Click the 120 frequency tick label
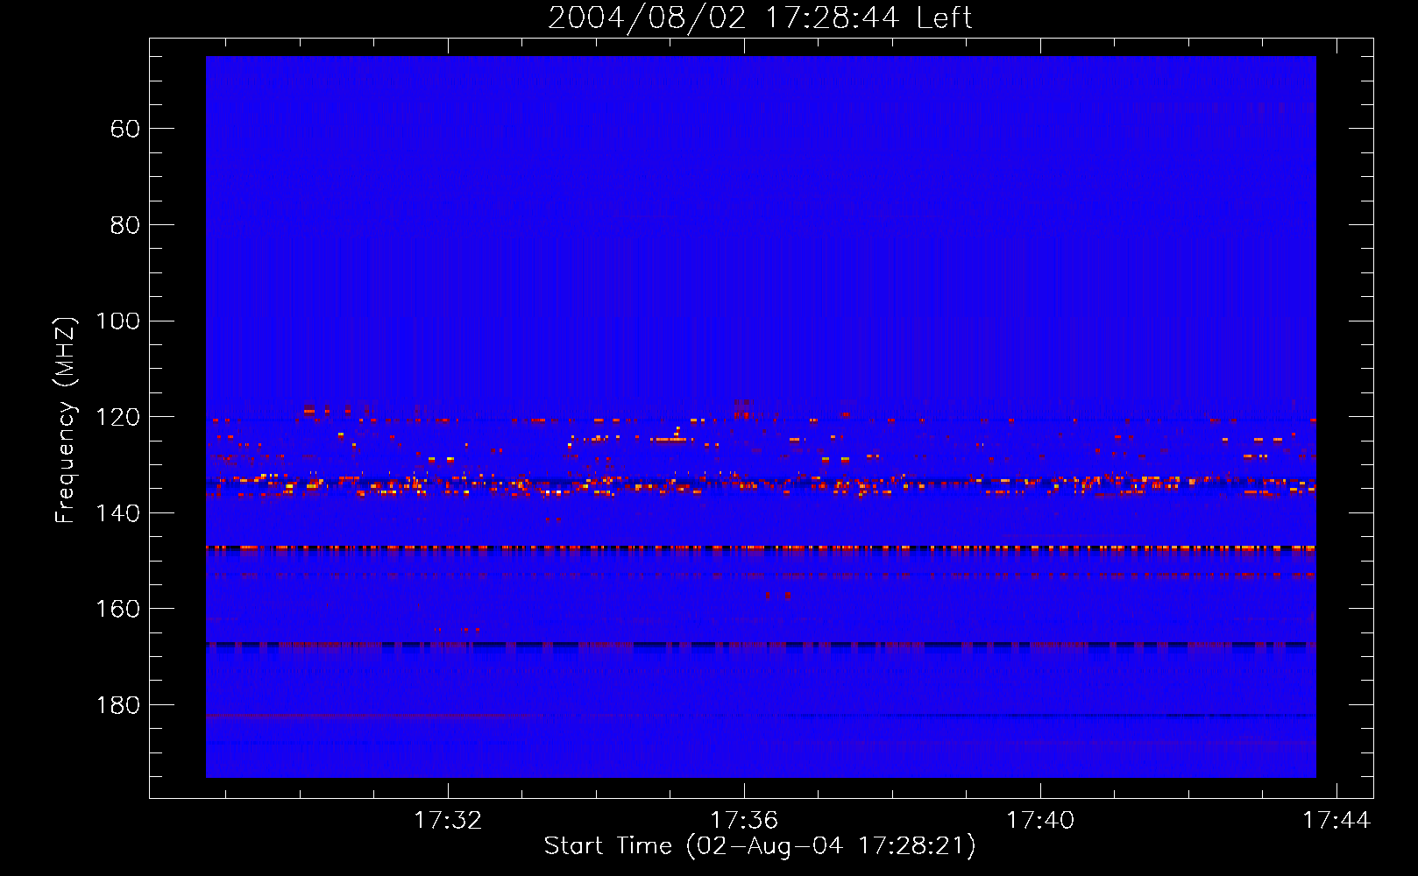This screenshot has width=1418, height=876. tap(117, 418)
